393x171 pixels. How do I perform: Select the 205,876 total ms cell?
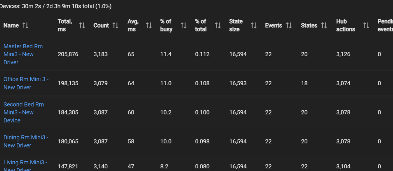point(68,54)
